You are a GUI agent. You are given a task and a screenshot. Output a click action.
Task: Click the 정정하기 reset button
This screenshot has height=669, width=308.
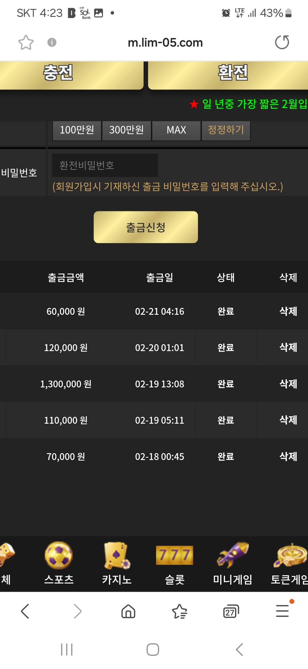point(226,130)
